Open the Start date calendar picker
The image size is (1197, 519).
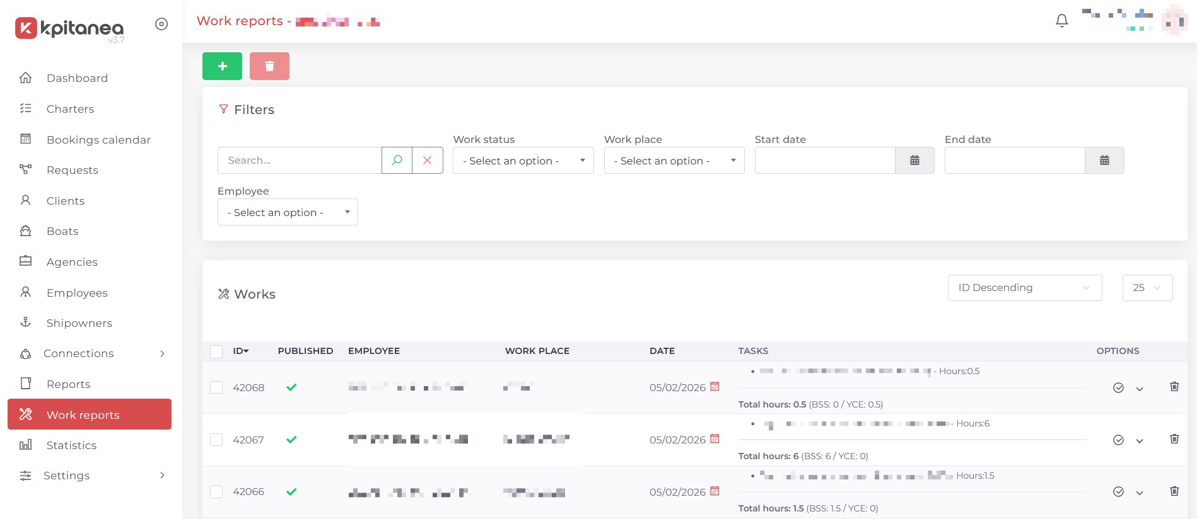point(914,161)
